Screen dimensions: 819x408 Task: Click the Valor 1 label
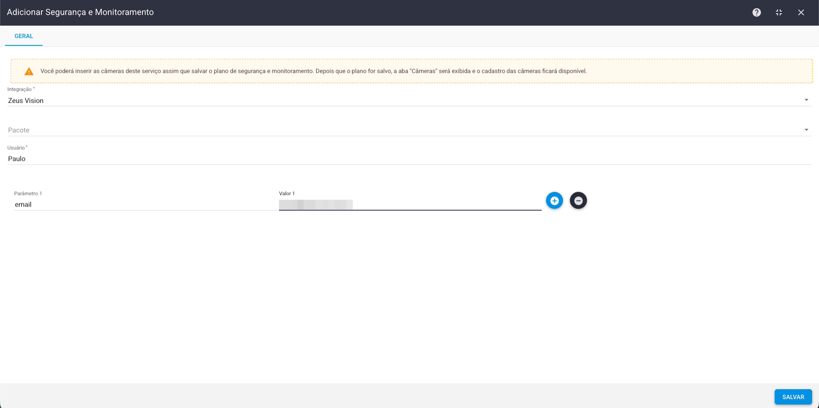tap(287, 194)
